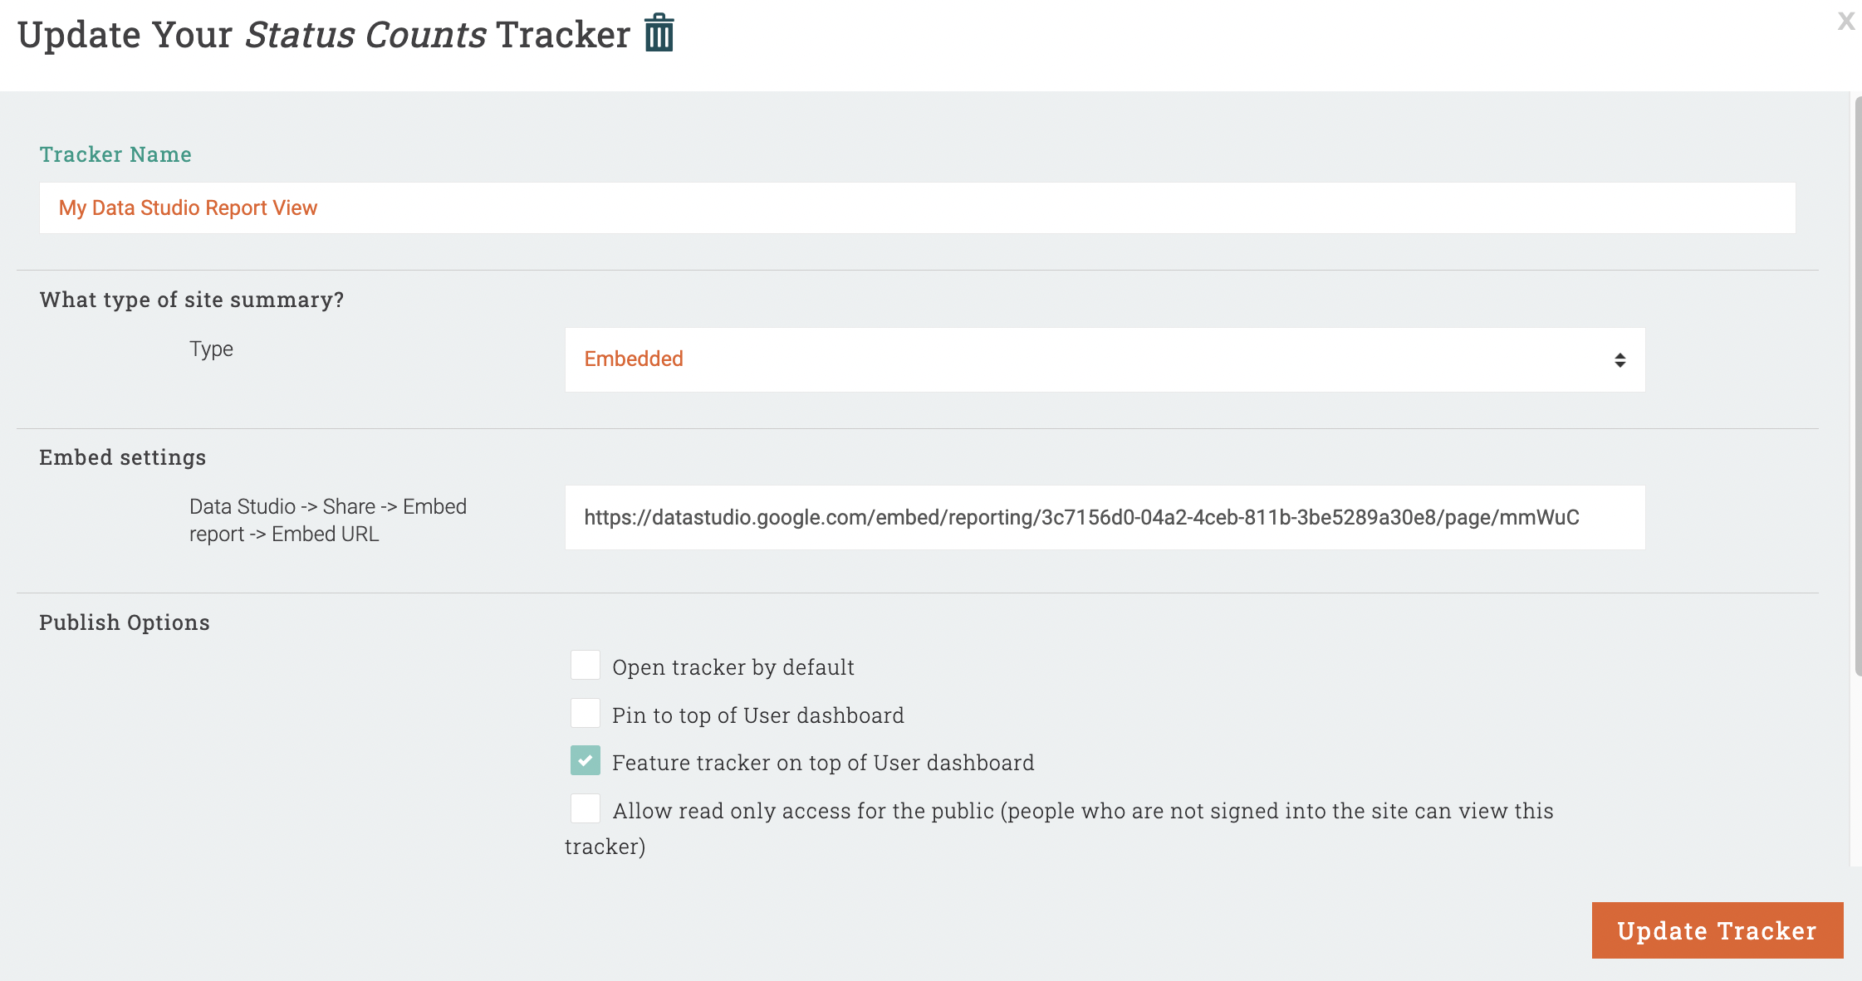Click the 'Open tracker by default' label text
This screenshot has height=981, width=1862.
click(733, 667)
